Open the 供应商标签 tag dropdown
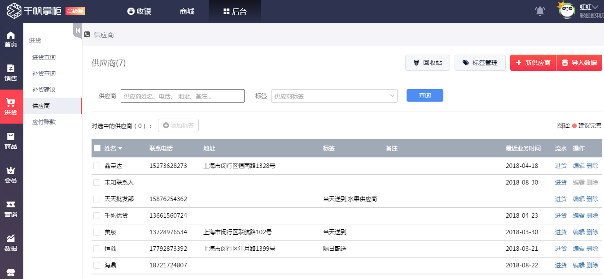The height and width of the screenshot is (279, 604). point(334,95)
